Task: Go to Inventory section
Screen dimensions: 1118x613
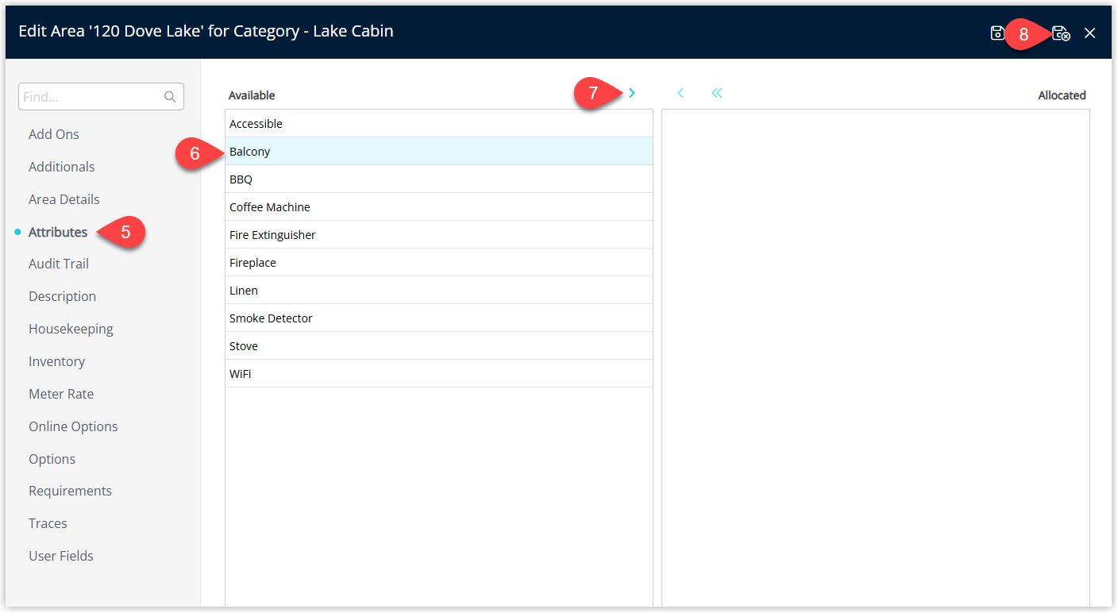Action: coord(56,361)
